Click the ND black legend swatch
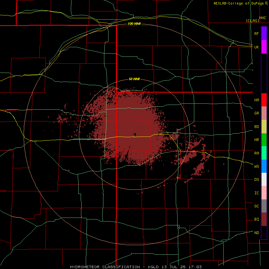 [264, 233]
